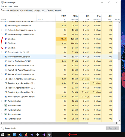Open the Windows Start menu
This screenshot has height=137, width=125.
click(x=2, y=135)
